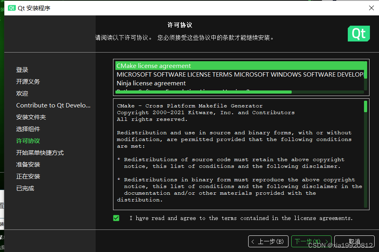Select the 安装文件夹 step in sidebar

(31, 117)
